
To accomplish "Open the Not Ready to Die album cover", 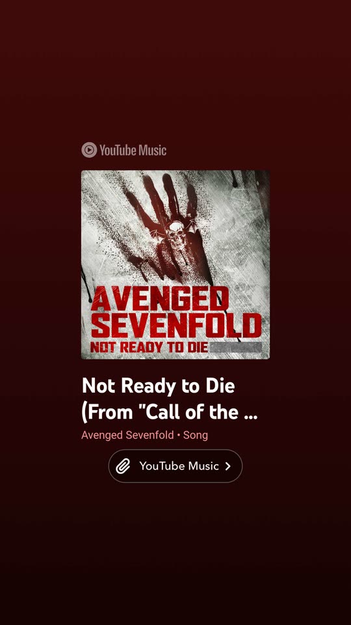I will pyautogui.click(x=175, y=265).
